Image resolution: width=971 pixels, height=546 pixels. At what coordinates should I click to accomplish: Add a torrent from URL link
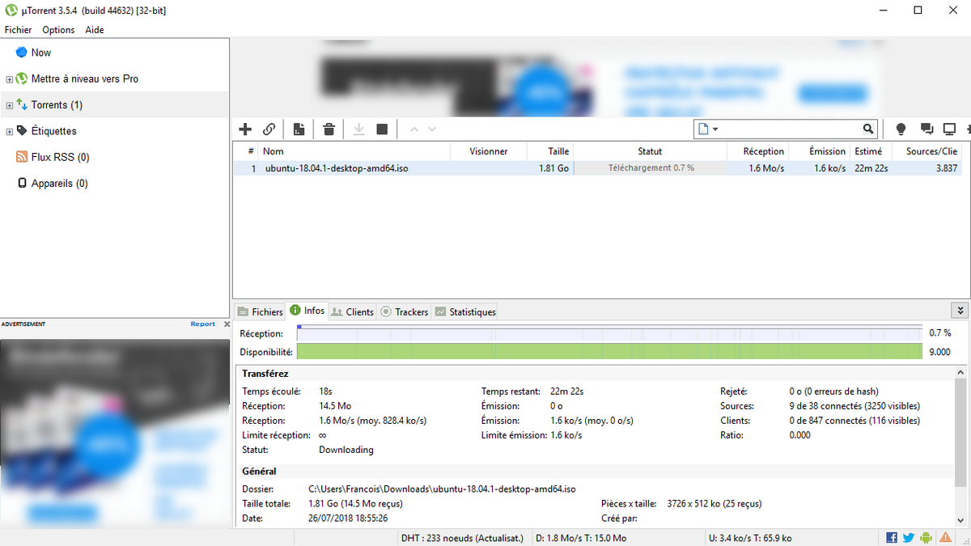point(269,129)
